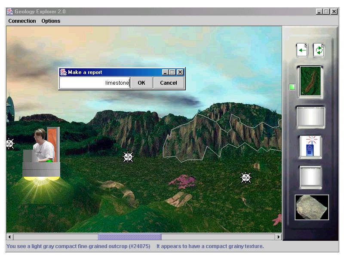Image resolution: width=344 pixels, height=258 pixels.
Task: Open the Connection menu
Action: tap(22, 21)
